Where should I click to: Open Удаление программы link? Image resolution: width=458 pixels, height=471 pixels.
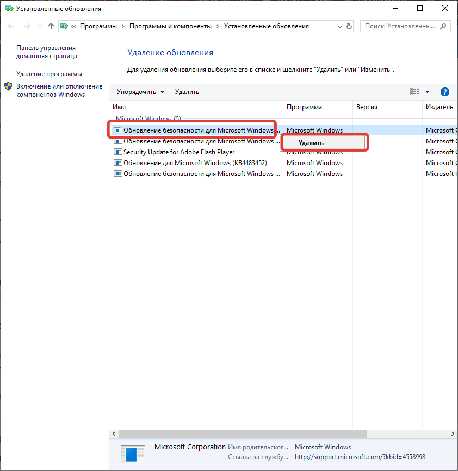pyautogui.click(x=49, y=74)
